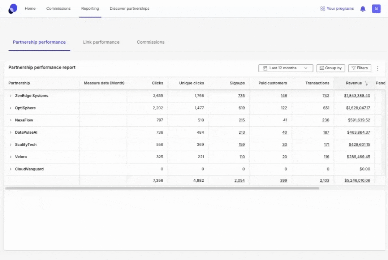Viewport: 388px width, 260px height.
Task: Click the Measure date (Month) column header
Action: tap(104, 83)
